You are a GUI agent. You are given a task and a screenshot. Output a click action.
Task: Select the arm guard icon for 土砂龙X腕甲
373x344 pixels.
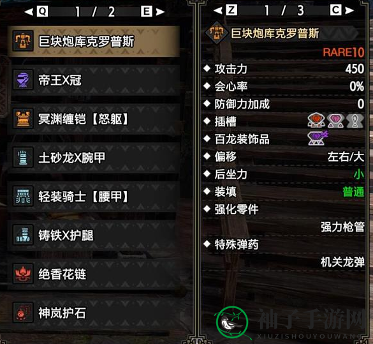pos(23,158)
